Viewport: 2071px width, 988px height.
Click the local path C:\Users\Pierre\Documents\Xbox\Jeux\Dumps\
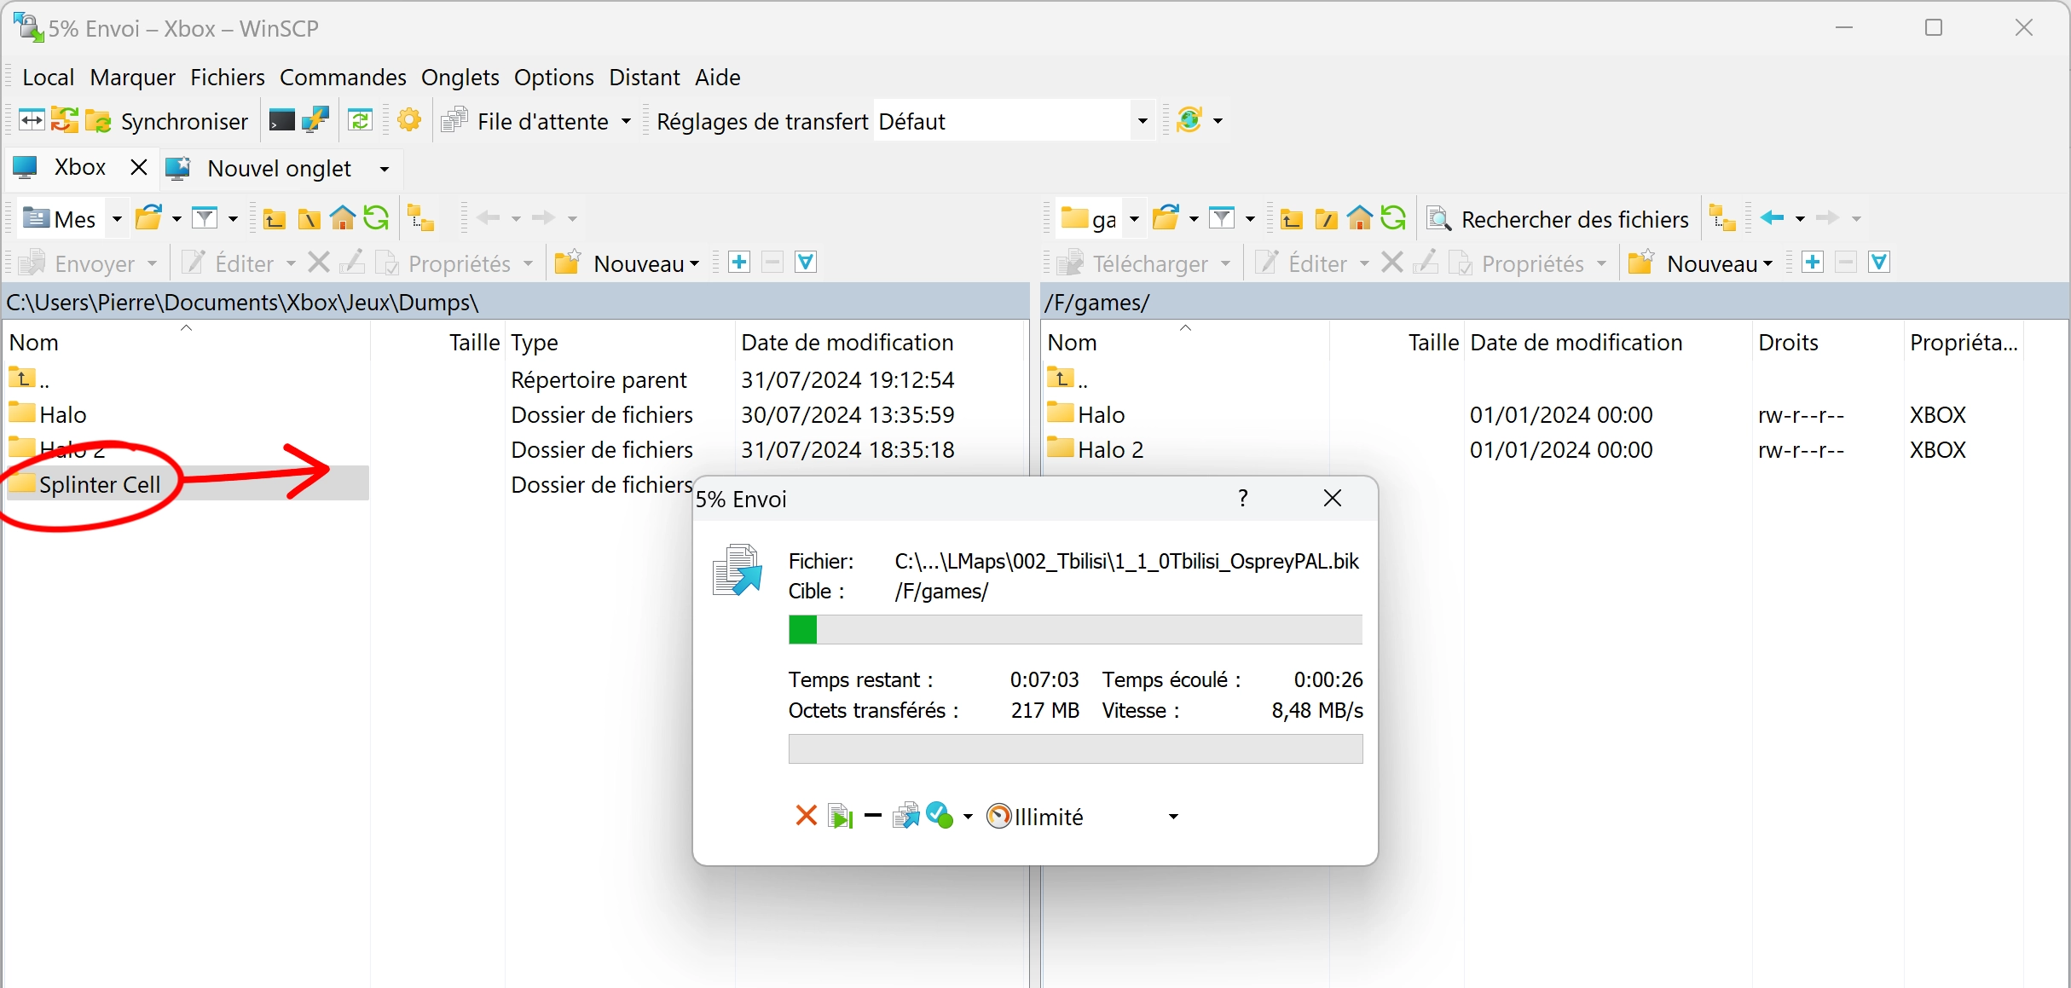242,303
